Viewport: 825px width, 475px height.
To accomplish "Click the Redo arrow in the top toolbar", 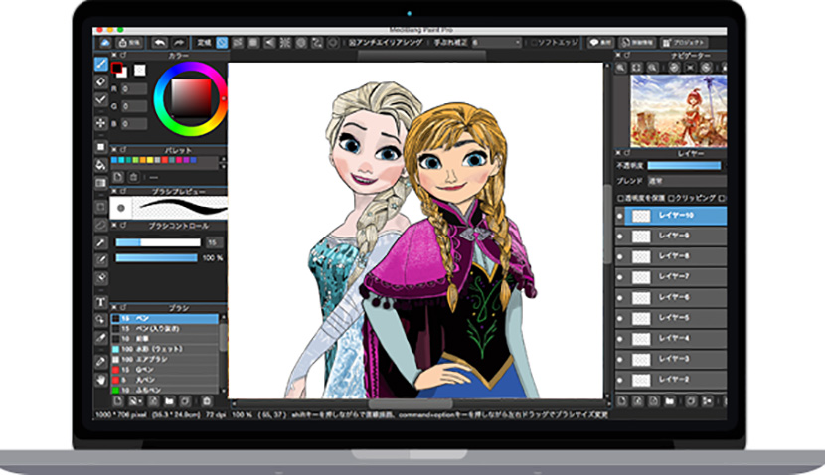I will 179,43.
